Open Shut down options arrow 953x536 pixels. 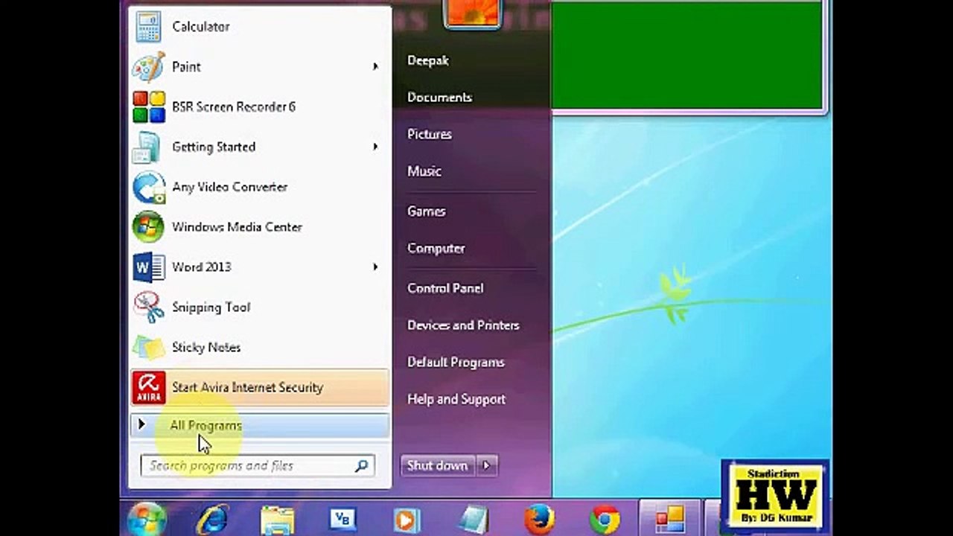point(487,466)
